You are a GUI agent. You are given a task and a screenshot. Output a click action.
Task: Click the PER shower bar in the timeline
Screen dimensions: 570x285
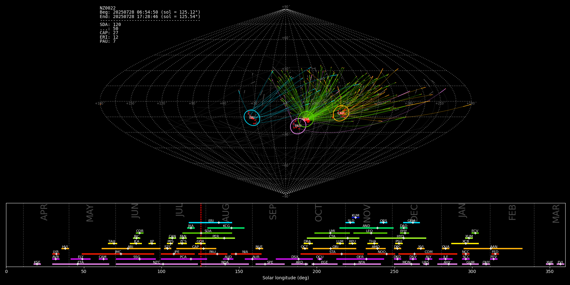pyautogui.click(x=216, y=238)
